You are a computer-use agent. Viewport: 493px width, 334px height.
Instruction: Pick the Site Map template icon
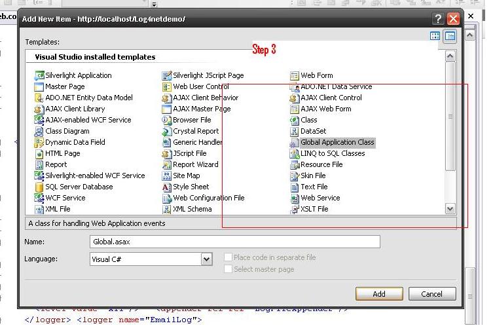167,176
